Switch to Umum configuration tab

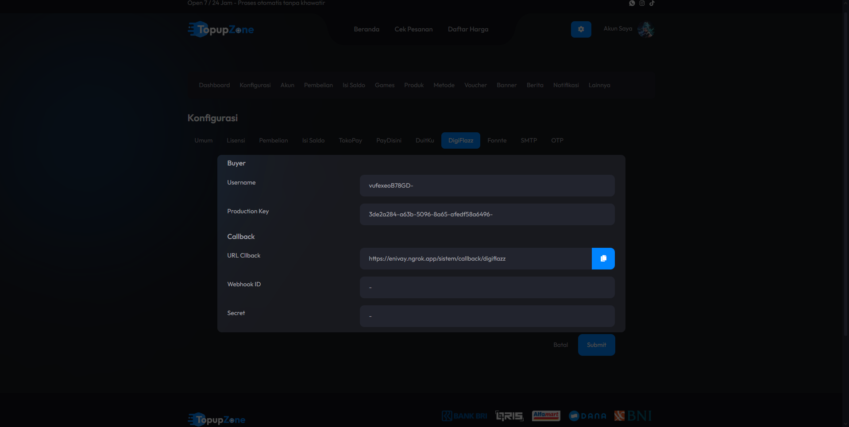203,140
